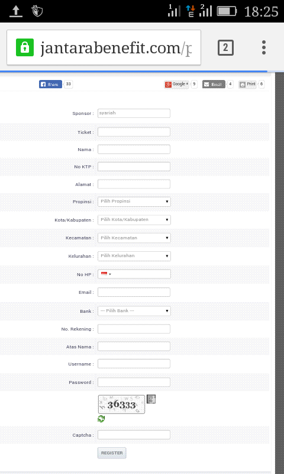The height and width of the screenshot is (474, 284).
Task: Expand the Pilih Propinsi dropdown
Action: coord(134,201)
